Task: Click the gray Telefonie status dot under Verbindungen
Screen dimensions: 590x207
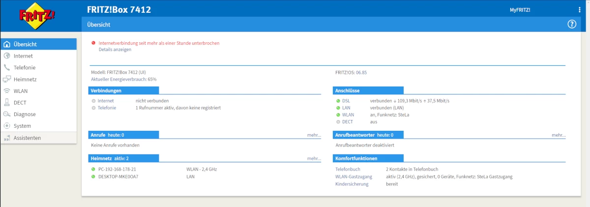Action: 93,108
